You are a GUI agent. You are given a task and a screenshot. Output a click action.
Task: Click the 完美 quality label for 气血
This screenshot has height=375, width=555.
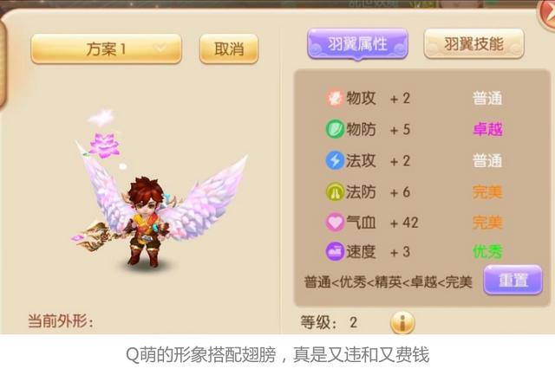tap(487, 223)
